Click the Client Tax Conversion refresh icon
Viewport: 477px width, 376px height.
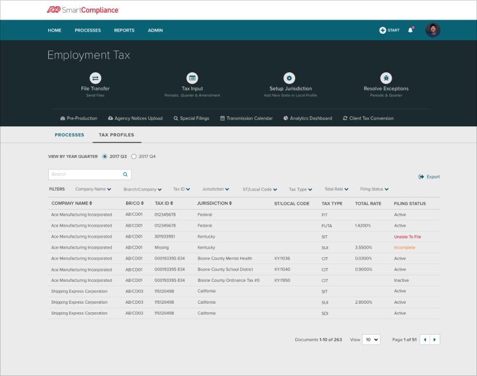click(345, 118)
